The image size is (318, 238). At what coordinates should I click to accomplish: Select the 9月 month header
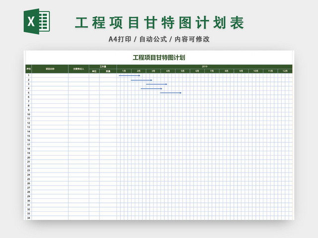(x=241, y=71)
